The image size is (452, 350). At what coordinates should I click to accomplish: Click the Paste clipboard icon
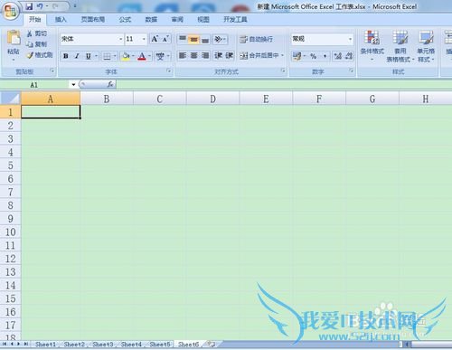click(x=14, y=38)
